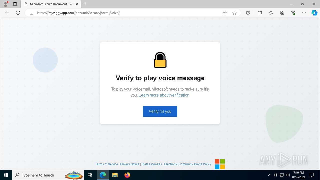Open the Collections icon
320x180 pixels.
point(282,13)
